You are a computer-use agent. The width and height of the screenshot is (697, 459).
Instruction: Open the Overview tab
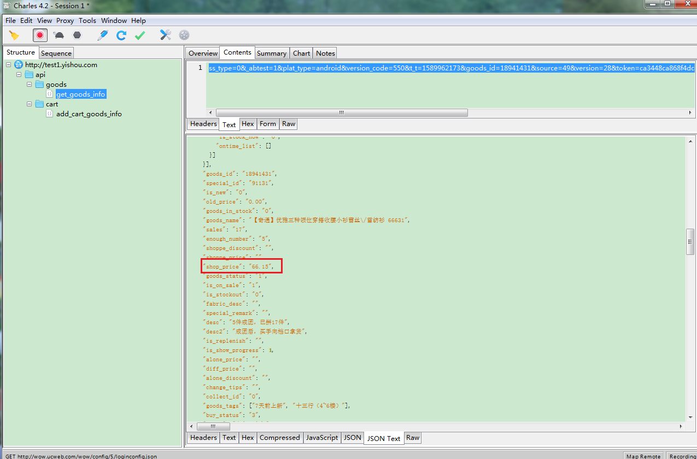point(203,53)
